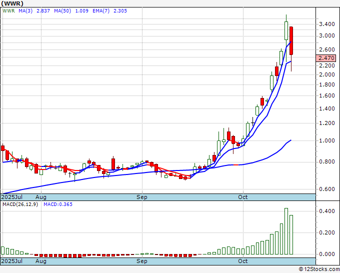The image size is (340, 273).
Task: Click the Sep label on MACD time axis
Action: pos(142,261)
